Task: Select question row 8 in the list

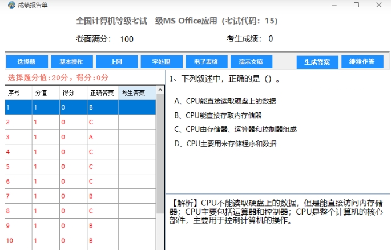Action: tap(80, 211)
